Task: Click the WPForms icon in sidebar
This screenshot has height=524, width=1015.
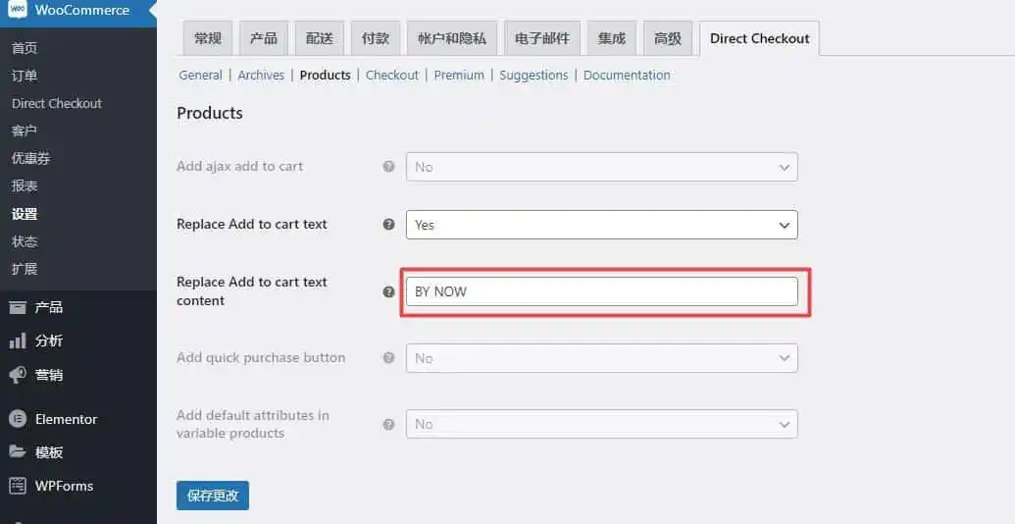Action: click(x=18, y=486)
